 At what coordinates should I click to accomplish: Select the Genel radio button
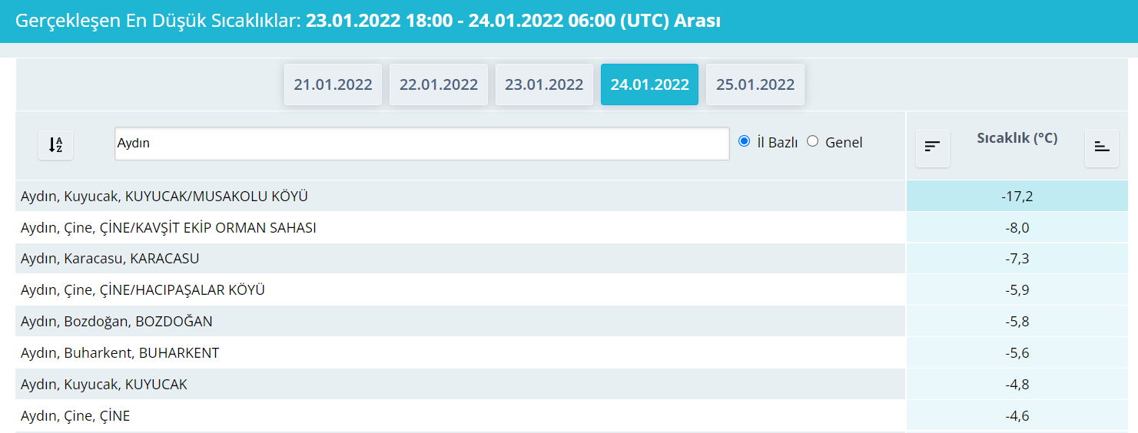tap(812, 141)
